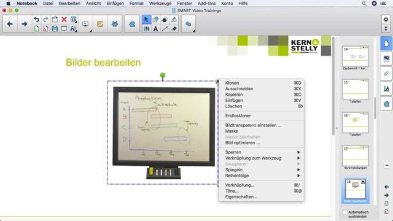393x221 pixels.
Task: Go to next page with forward arrow
Action: click(25, 24)
